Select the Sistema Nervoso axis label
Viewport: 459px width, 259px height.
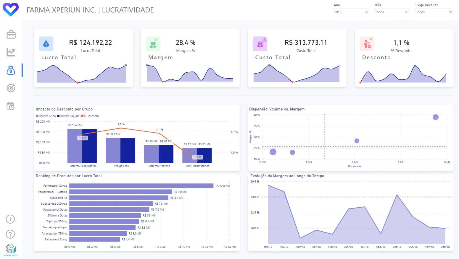coord(160,166)
